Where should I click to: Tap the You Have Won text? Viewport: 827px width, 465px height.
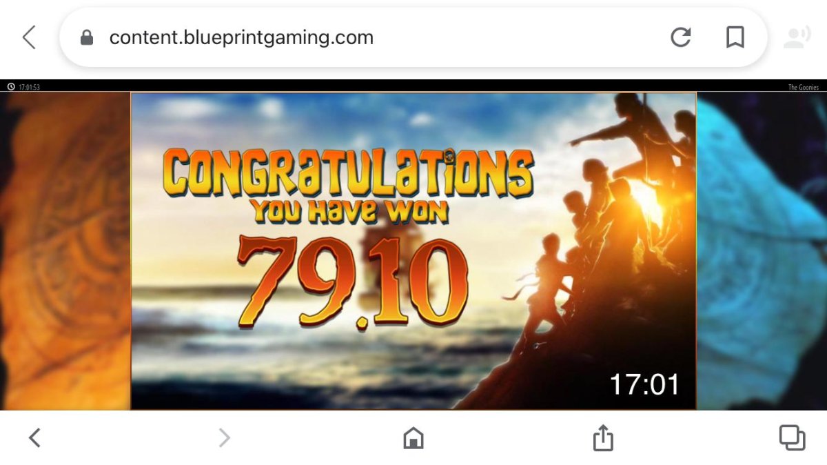(349, 211)
